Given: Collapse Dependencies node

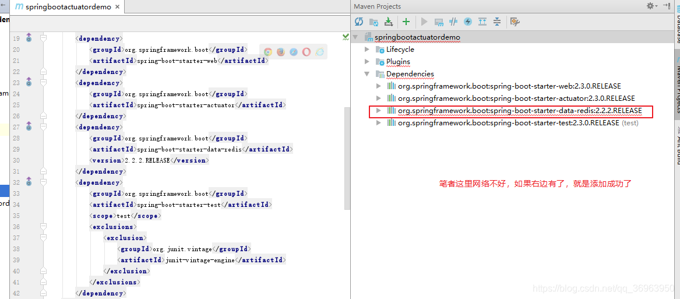Looking at the screenshot, I should coord(367,74).
